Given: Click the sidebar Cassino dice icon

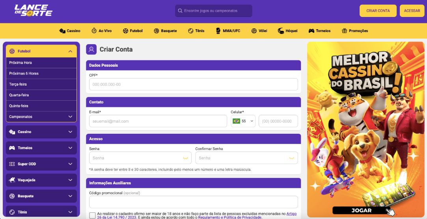Looking at the screenshot, I should pos(12,132).
